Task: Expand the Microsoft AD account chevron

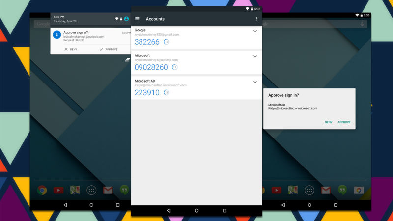Action: click(x=255, y=82)
